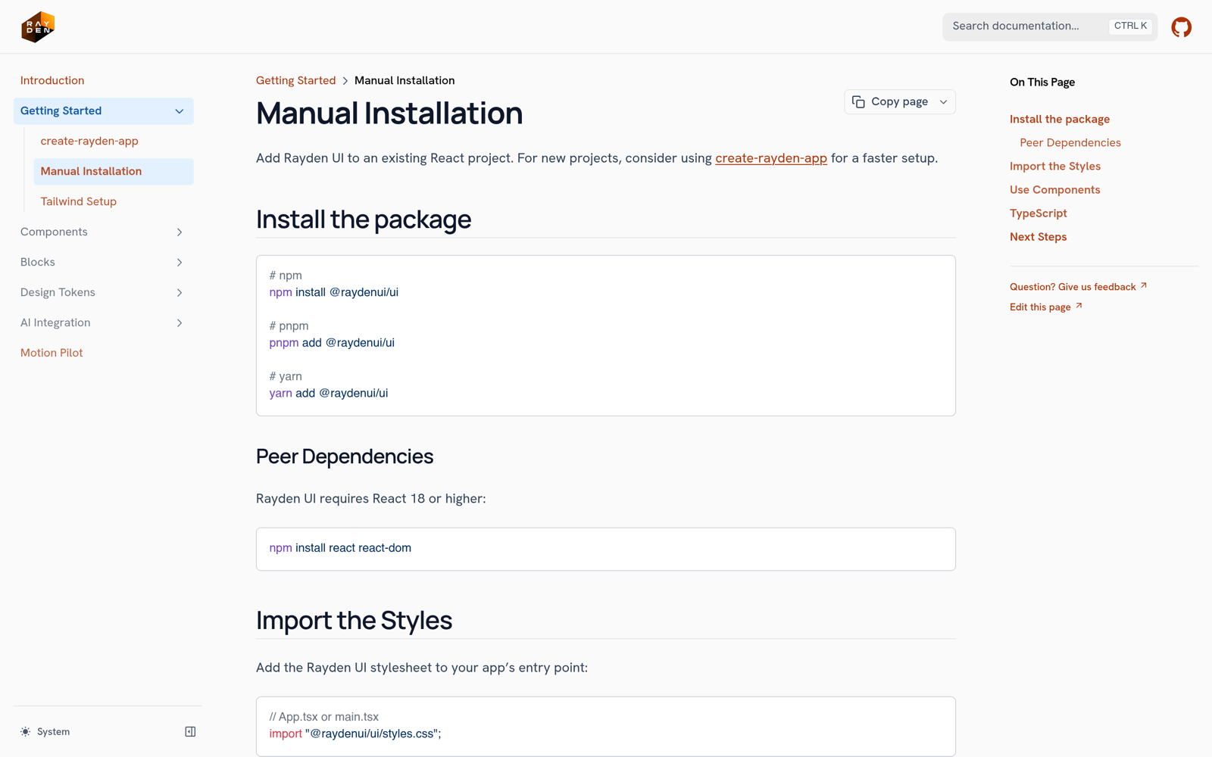Switch theme via the System toggle

pyautogui.click(x=45, y=732)
